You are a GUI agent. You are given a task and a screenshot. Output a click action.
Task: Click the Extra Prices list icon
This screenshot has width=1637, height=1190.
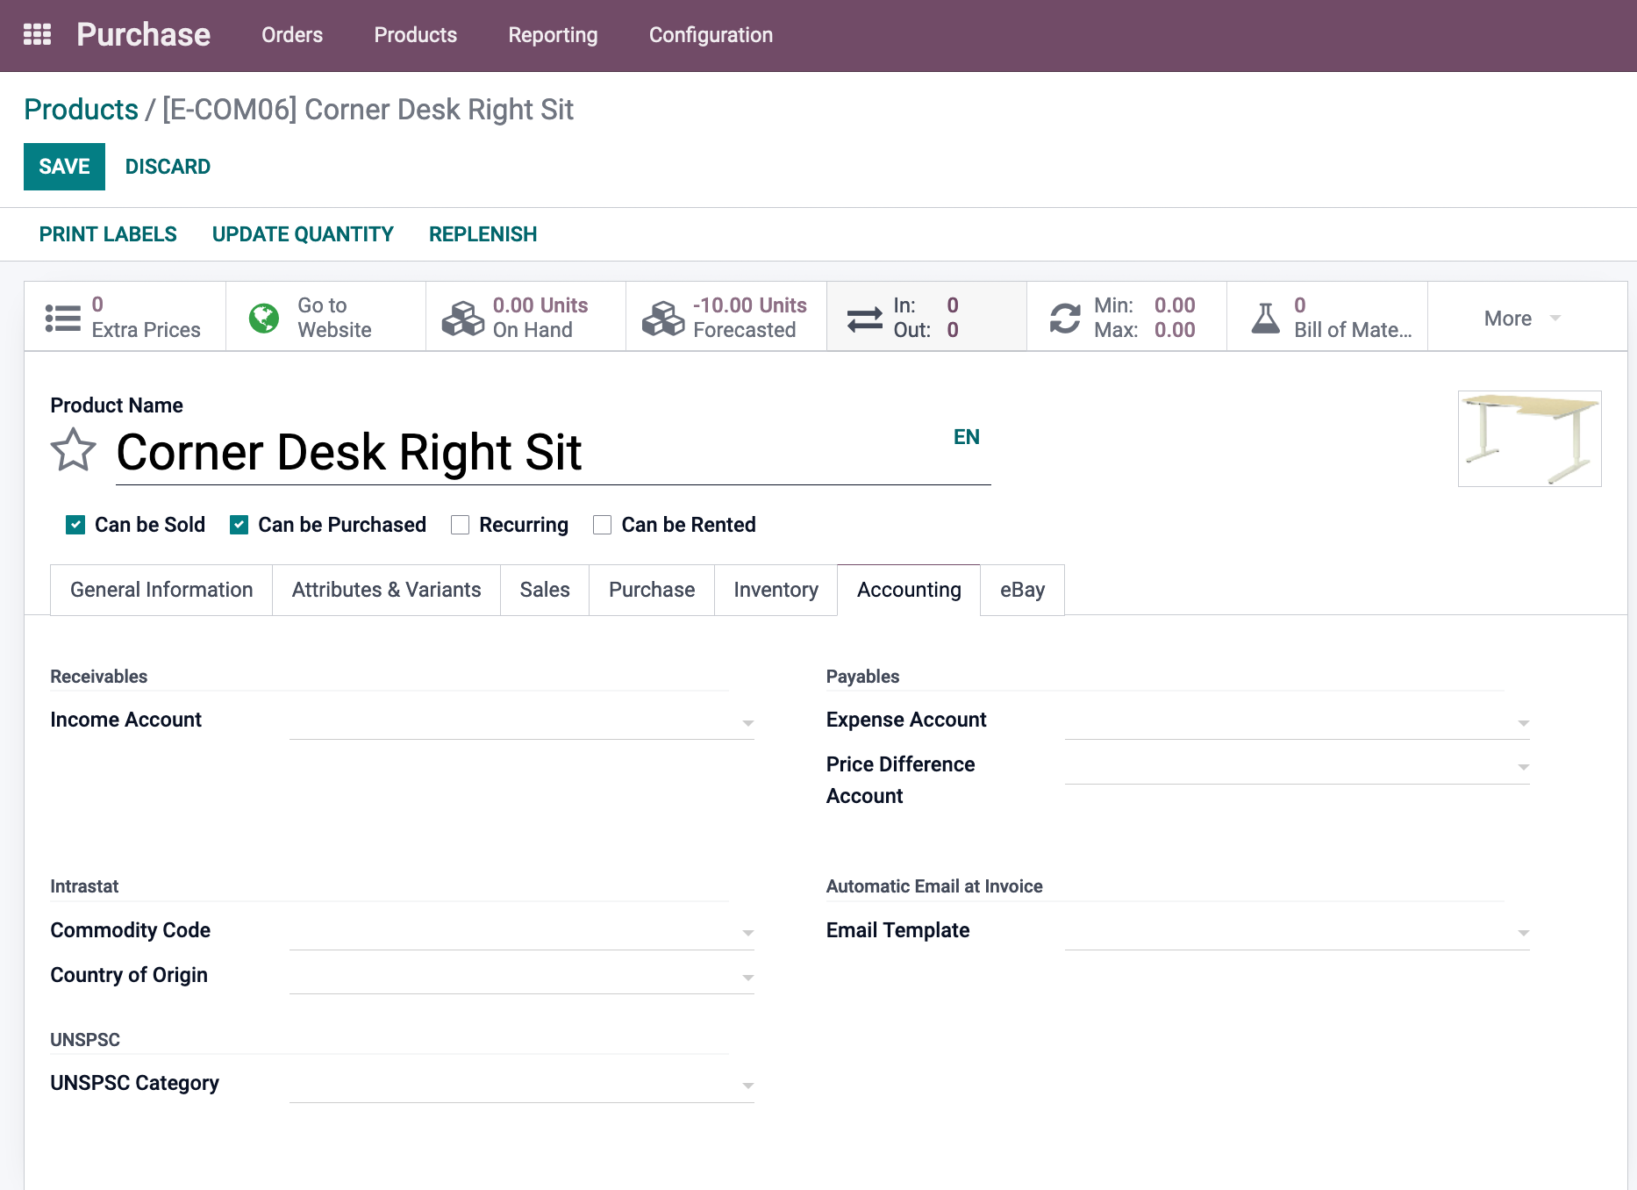coord(62,318)
